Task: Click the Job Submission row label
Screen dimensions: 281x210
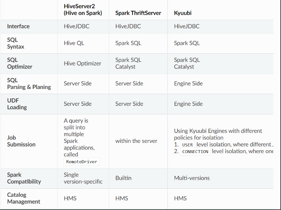Action: click(21, 141)
